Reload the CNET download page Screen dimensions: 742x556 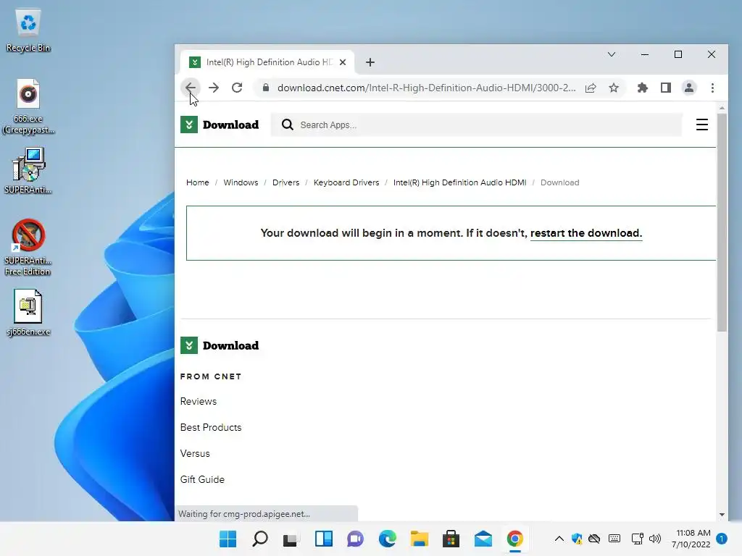[x=237, y=88]
